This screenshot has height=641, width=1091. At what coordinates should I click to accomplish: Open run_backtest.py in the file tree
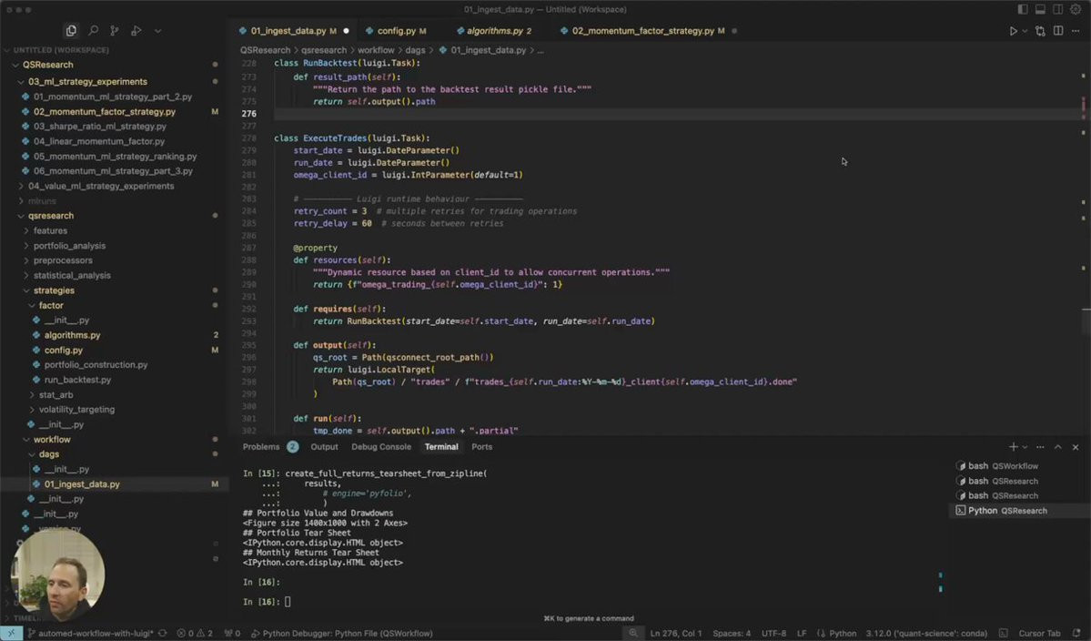pos(77,380)
